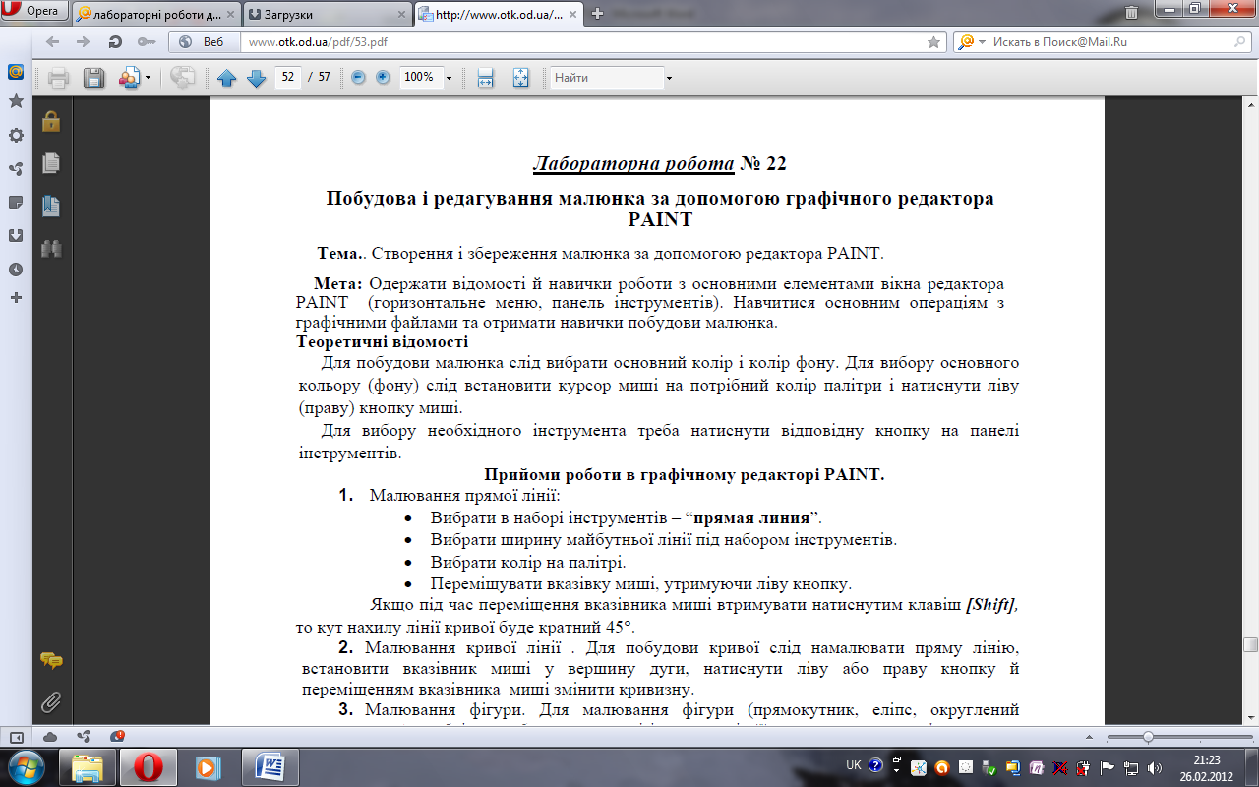This screenshot has height=787, width=1259.
Task: Expand the 100% zoom level dropdown
Action: (449, 78)
